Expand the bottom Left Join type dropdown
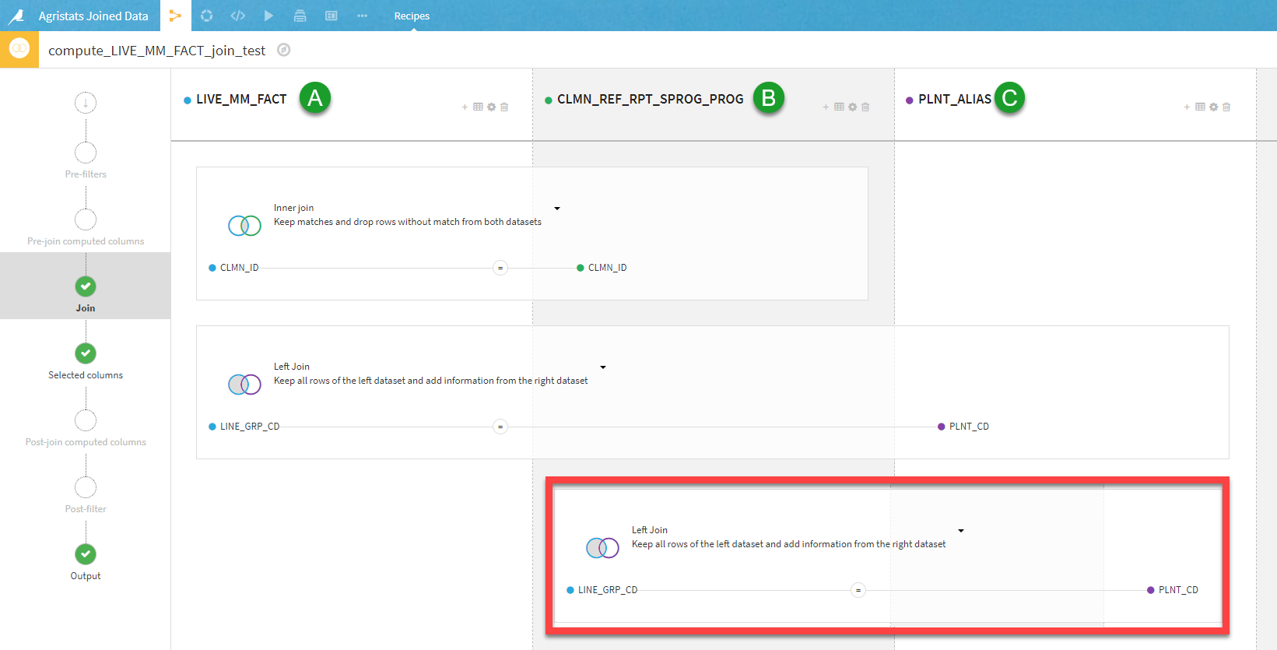The width and height of the screenshot is (1277, 650). click(961, 531)
